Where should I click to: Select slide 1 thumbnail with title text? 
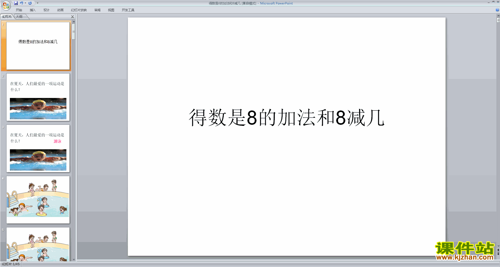pos(38,46)
